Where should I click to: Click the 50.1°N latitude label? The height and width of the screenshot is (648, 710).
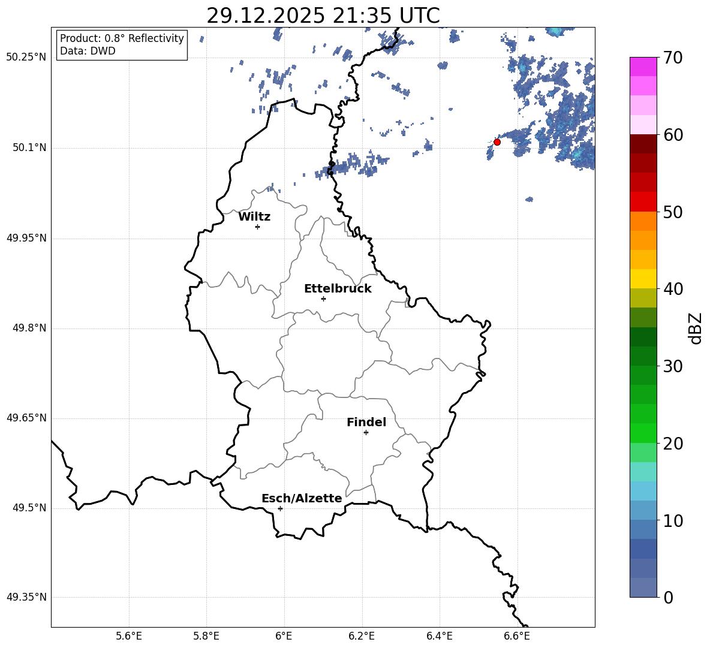30,147
